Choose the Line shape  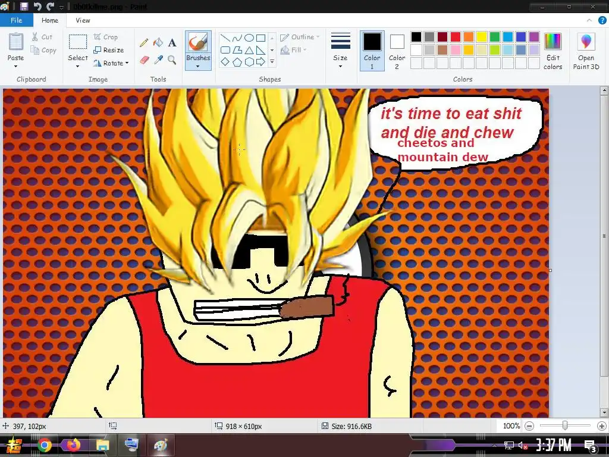click(225, 37)
